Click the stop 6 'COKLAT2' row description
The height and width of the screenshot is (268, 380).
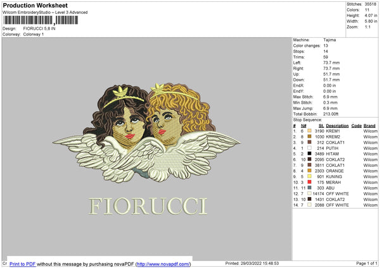coord(335,160)
